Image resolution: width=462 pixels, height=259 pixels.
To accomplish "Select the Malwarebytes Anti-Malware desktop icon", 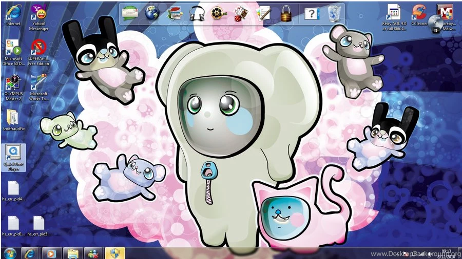I will point(444,12).
